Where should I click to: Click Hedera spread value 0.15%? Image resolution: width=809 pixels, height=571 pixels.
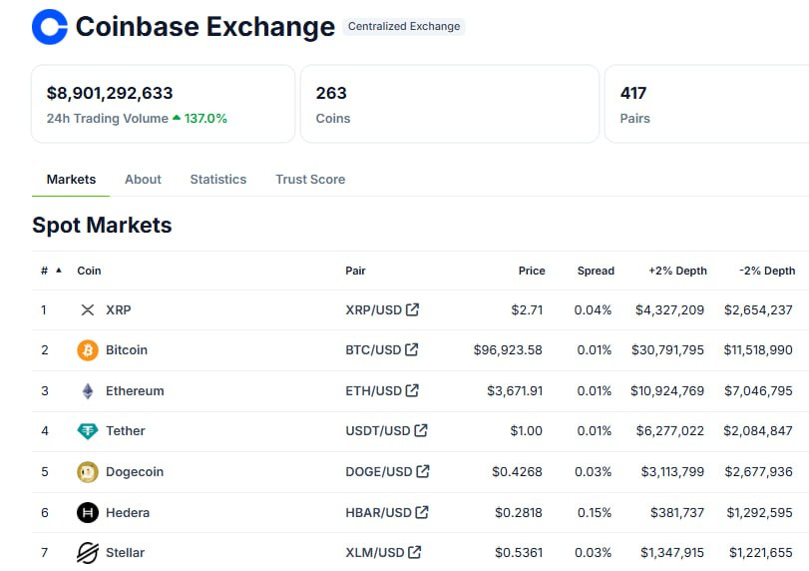pos(595,513)
